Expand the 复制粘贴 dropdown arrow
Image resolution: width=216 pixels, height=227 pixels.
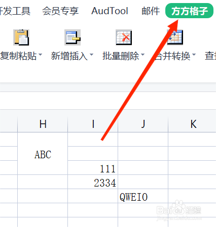pyautogui.click(x=40, y=55)
